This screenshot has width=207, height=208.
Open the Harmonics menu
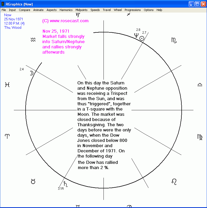point(66,10)
